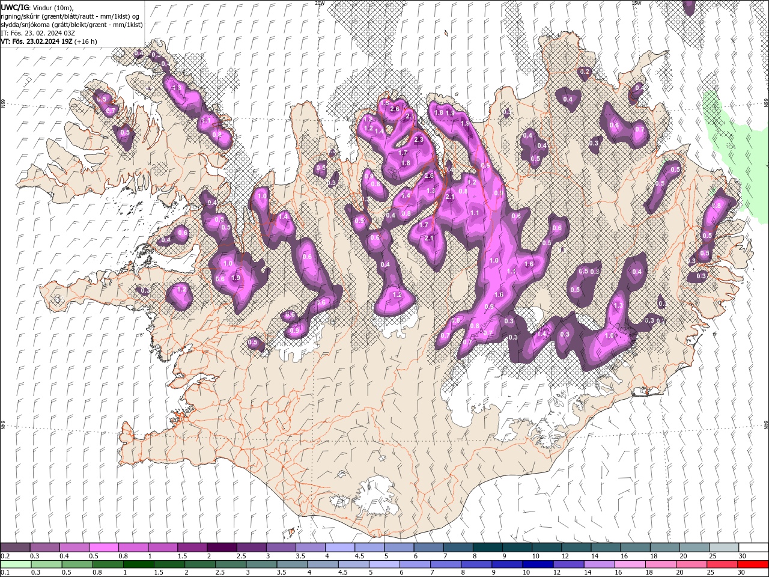Image resolution: width=769 pixels, height=577 pixels.
Task: Click the upper legend swatch between 0.3 and 0.4
Action: (44, 548)
